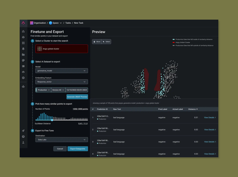Image resolution: width=238 pixels, height=177 pixels.
Task: Click cyan legend swatch for inside similarity distance
Action: click(x=174, y=40)
